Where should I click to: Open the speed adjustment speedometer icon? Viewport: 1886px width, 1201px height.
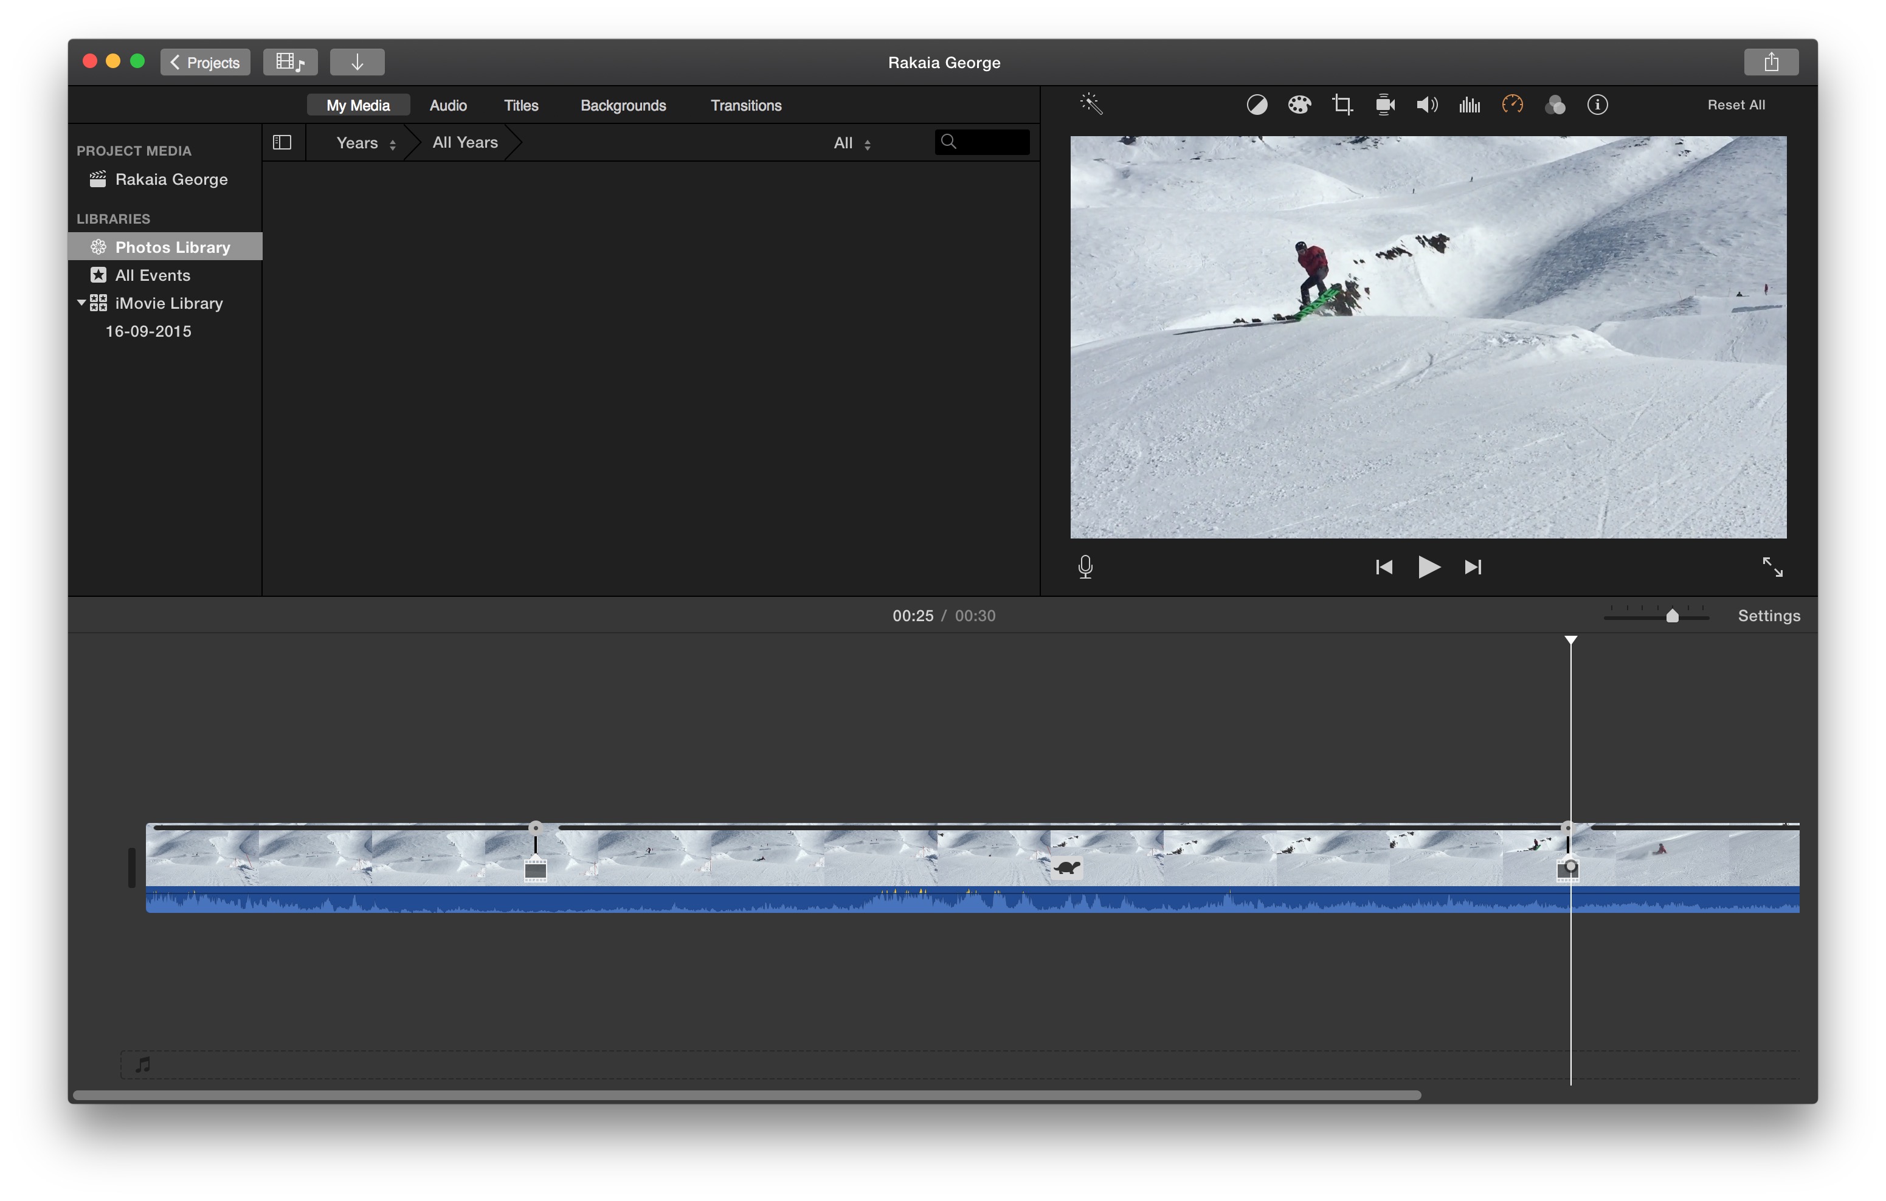pos(1513,104)
